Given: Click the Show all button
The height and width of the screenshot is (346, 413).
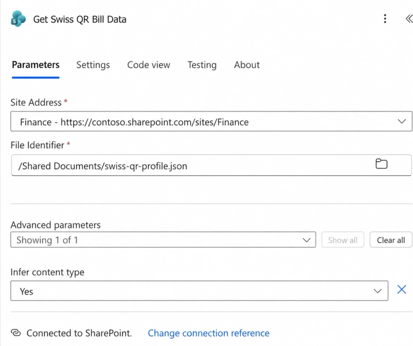Looking at the screenshot, I should (x=343, y=240).
